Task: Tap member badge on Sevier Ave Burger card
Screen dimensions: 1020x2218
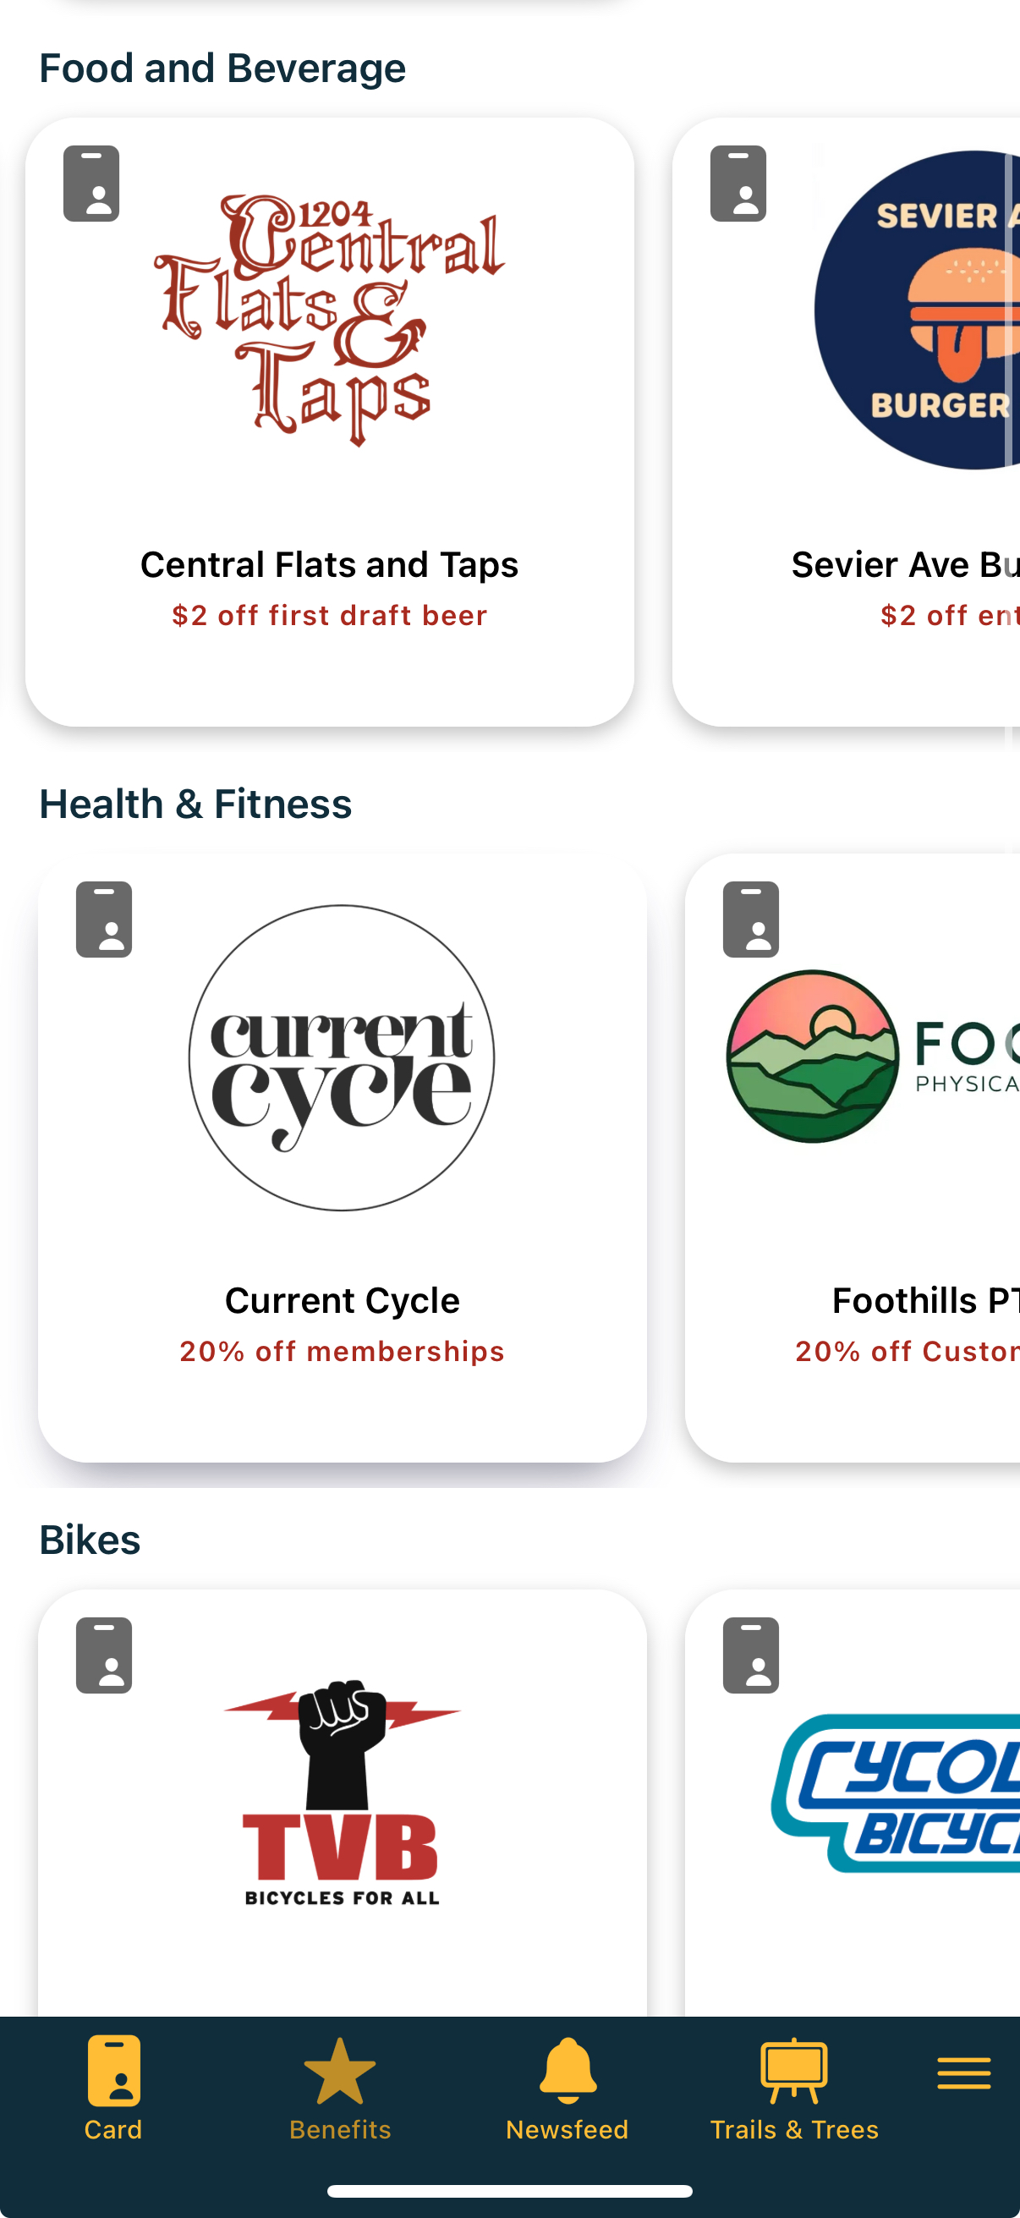Action: point(738,184)
